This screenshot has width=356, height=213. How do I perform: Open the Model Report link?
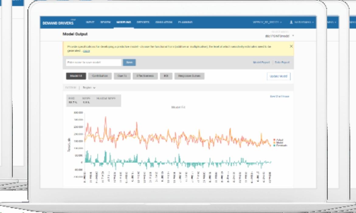point(261,62)
